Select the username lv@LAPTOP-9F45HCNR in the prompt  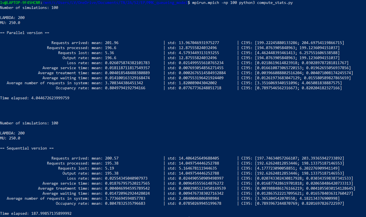pos(20,3)
